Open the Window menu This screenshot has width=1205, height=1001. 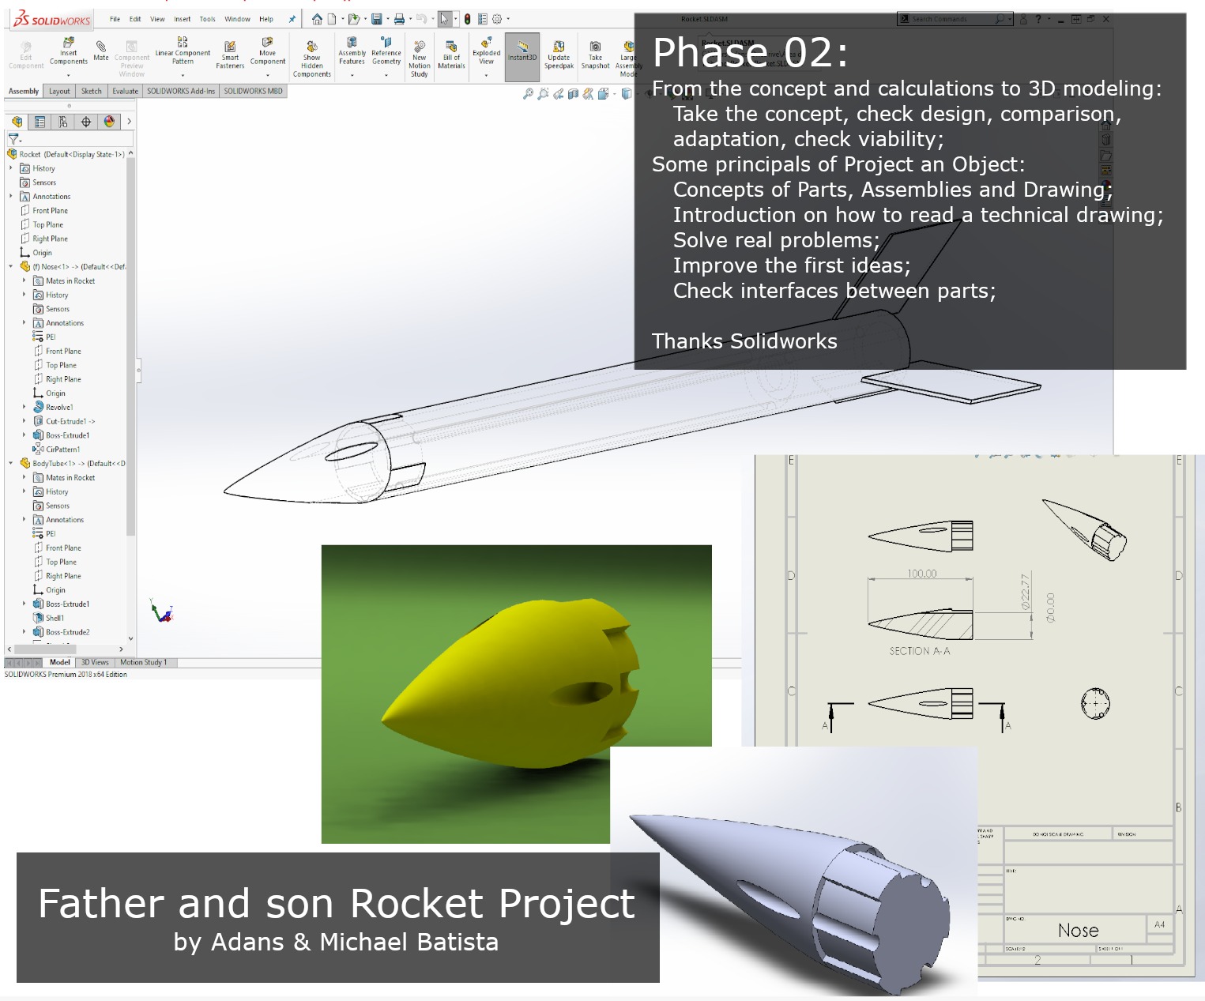(237, 19)
